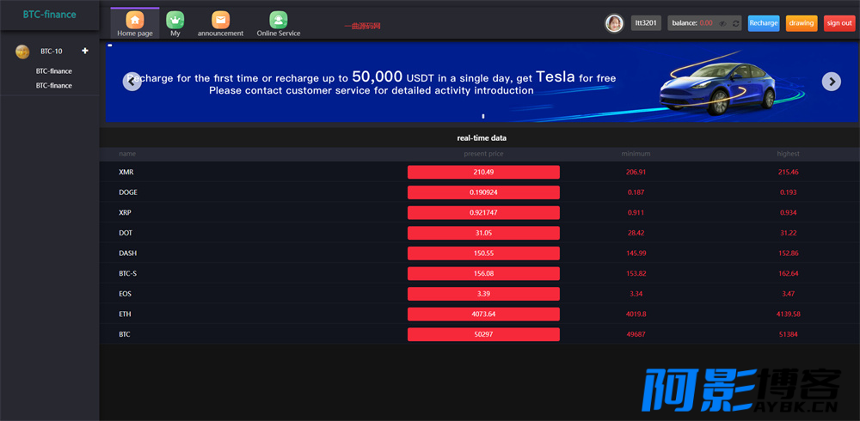Select the BTC-S row name

[x=128, y=273]
